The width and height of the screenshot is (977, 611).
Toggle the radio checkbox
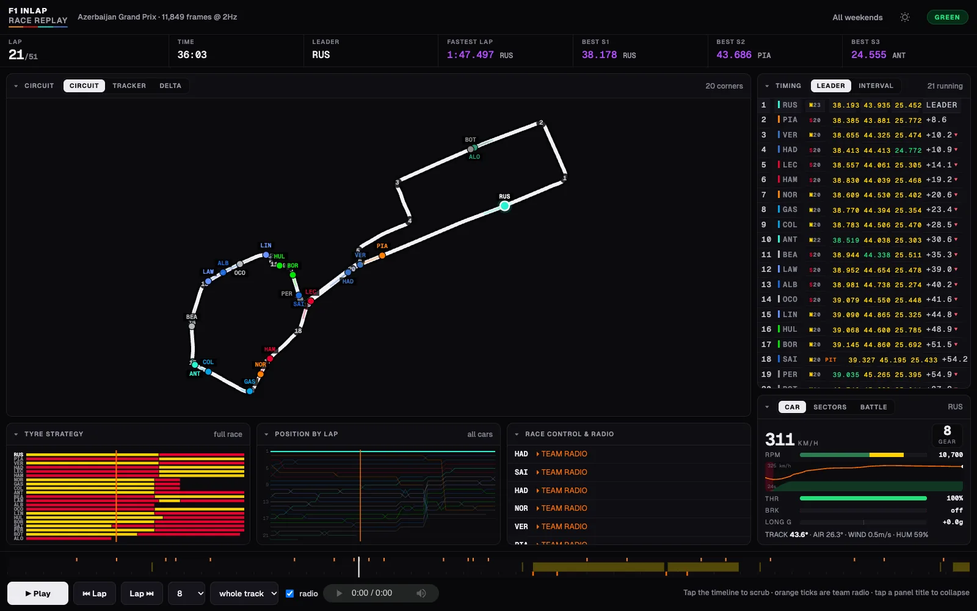pyautogui.click(x=290, y=593)
